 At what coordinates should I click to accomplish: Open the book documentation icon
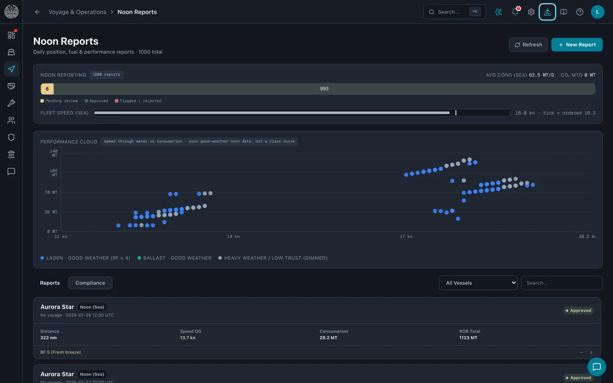coord(564,12)
